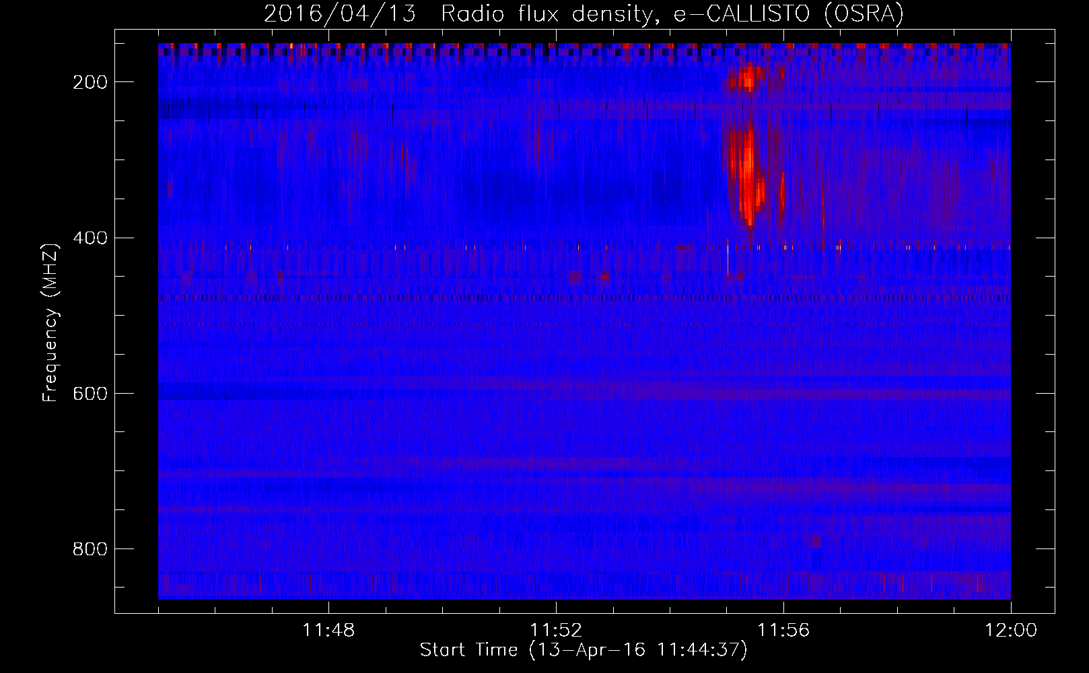Click the 12:00 time tick label
This screenshot has height=673, width=1089.
pyautogui.click(x=1011, y=631)
